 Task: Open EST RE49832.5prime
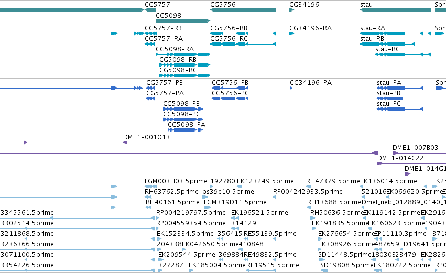click(x=270, y=255)
